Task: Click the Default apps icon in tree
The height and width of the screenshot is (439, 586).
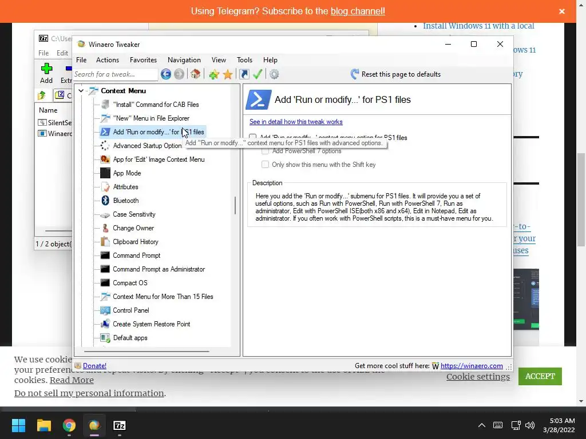Action: coord(105,338)
